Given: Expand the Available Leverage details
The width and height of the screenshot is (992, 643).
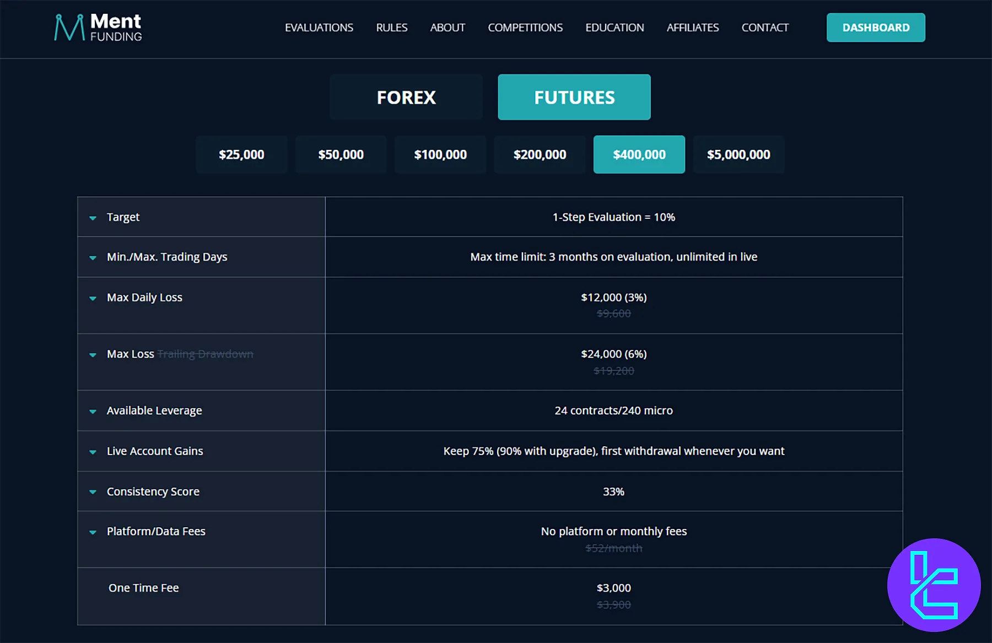Looking at the screenshot, I should coord(93,412).
